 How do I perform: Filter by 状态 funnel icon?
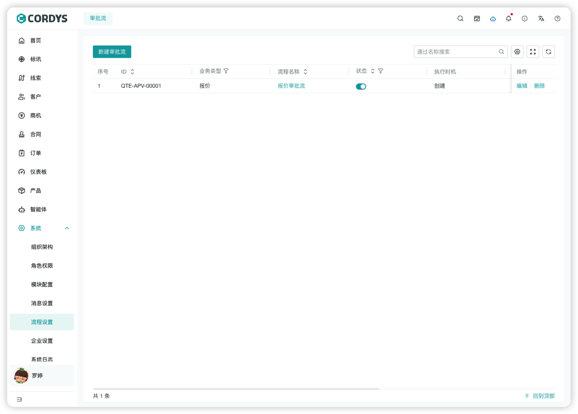point(381,71)
